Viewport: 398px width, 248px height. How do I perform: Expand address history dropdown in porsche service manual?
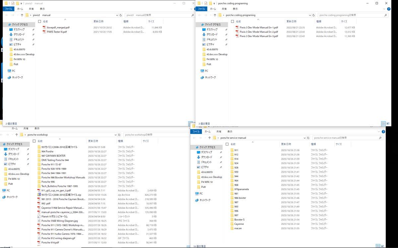[304, 138]
